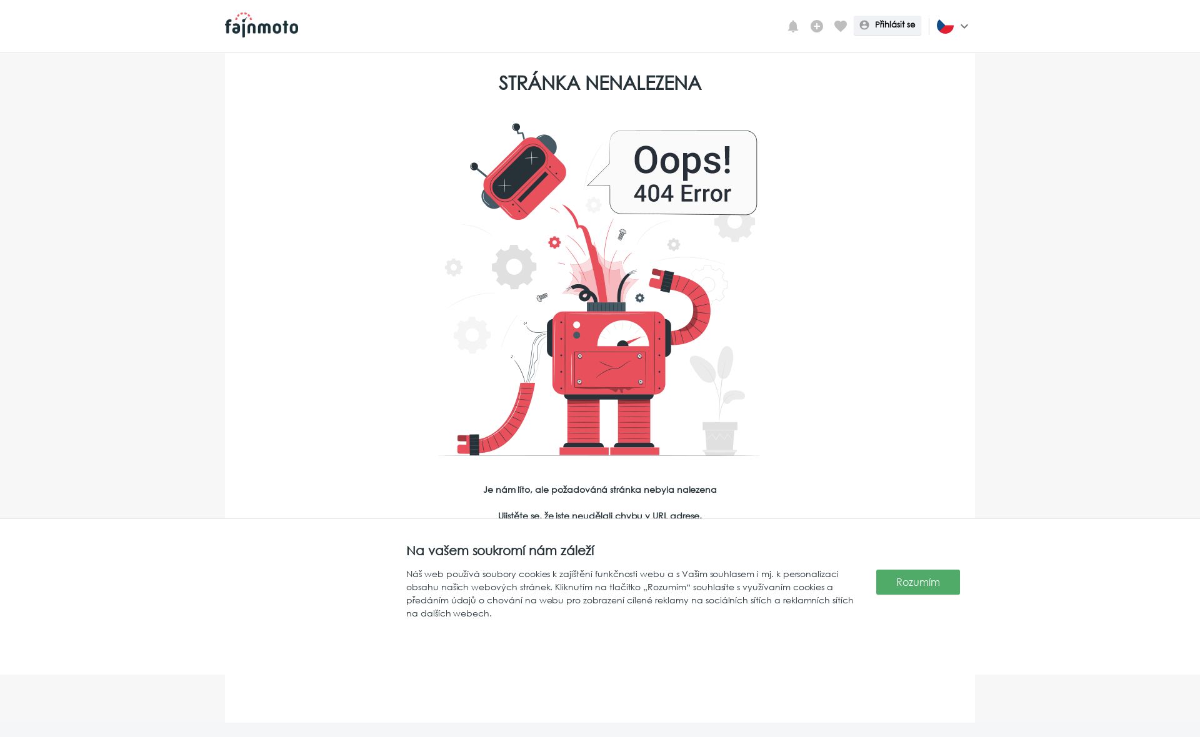This screenshot has width=1200, height=737.
Task: Click the Oops! 404 Error speech bubble
Action: [x=675, y=173]
